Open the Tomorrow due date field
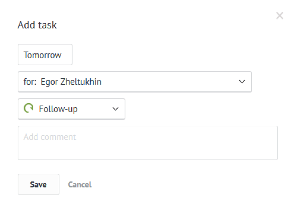The height and width of the screenshot is (212, 294). (x=45, y=55)
